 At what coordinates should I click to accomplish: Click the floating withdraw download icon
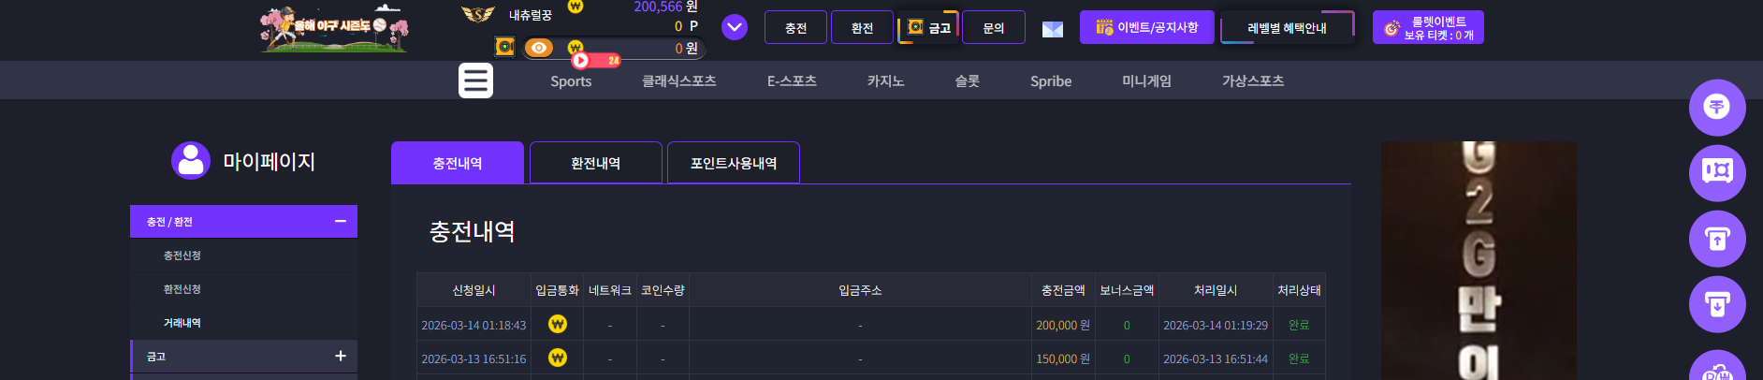(1717, 304)
